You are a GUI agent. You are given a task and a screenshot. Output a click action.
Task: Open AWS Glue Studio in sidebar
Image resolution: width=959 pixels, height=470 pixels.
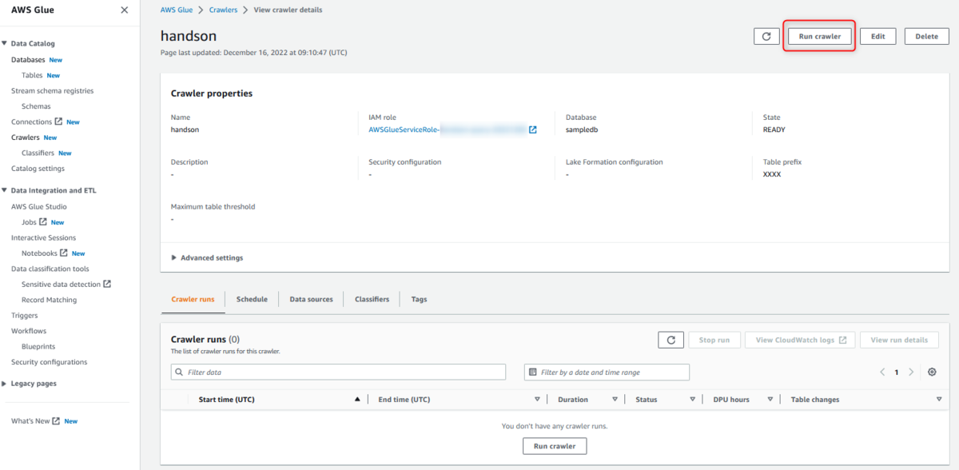click(39, 206)
